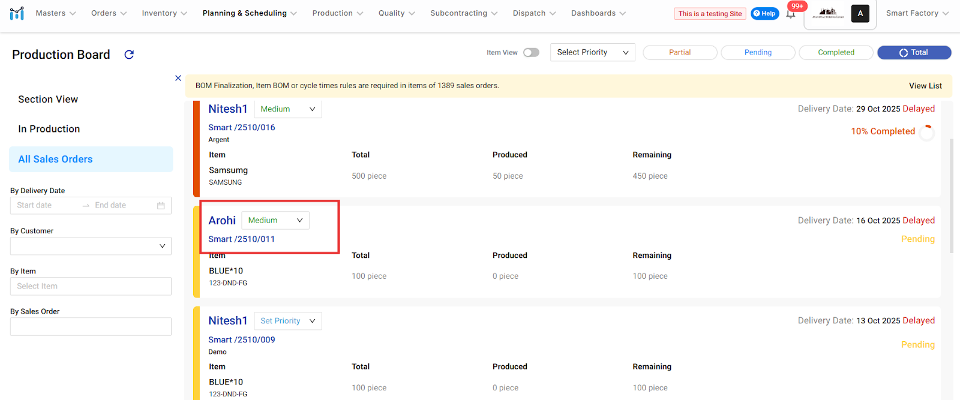Change Medium priority for Arohi order
This screenshot has width=960, height=400.
[x=275, y=220]
